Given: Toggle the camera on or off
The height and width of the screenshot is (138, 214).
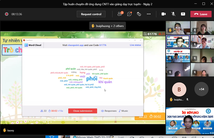Looking at the screenshot, I should 163,14.
